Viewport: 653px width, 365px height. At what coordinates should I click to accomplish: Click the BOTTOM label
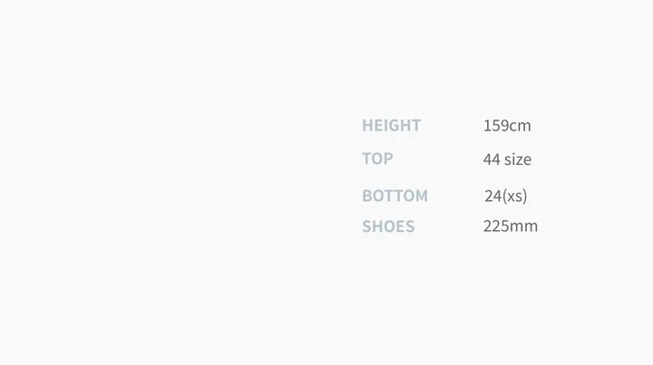coord(395,196)
